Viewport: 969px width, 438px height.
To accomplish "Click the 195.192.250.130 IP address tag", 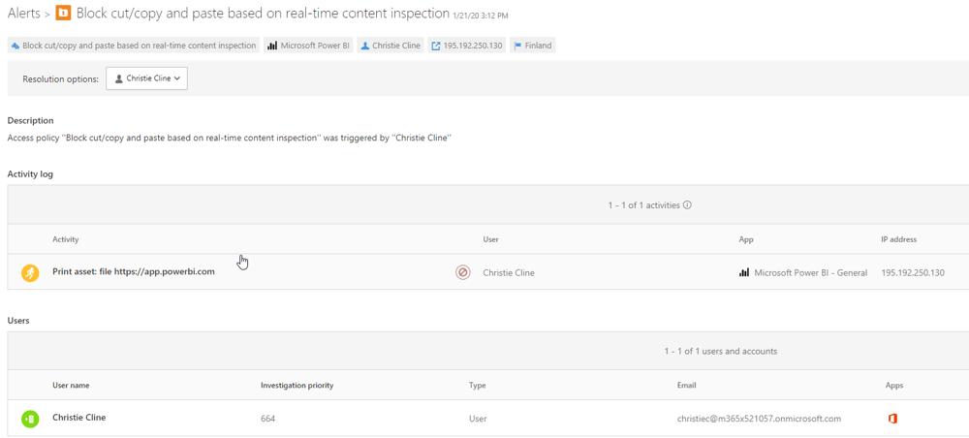I will pos(467,46).
